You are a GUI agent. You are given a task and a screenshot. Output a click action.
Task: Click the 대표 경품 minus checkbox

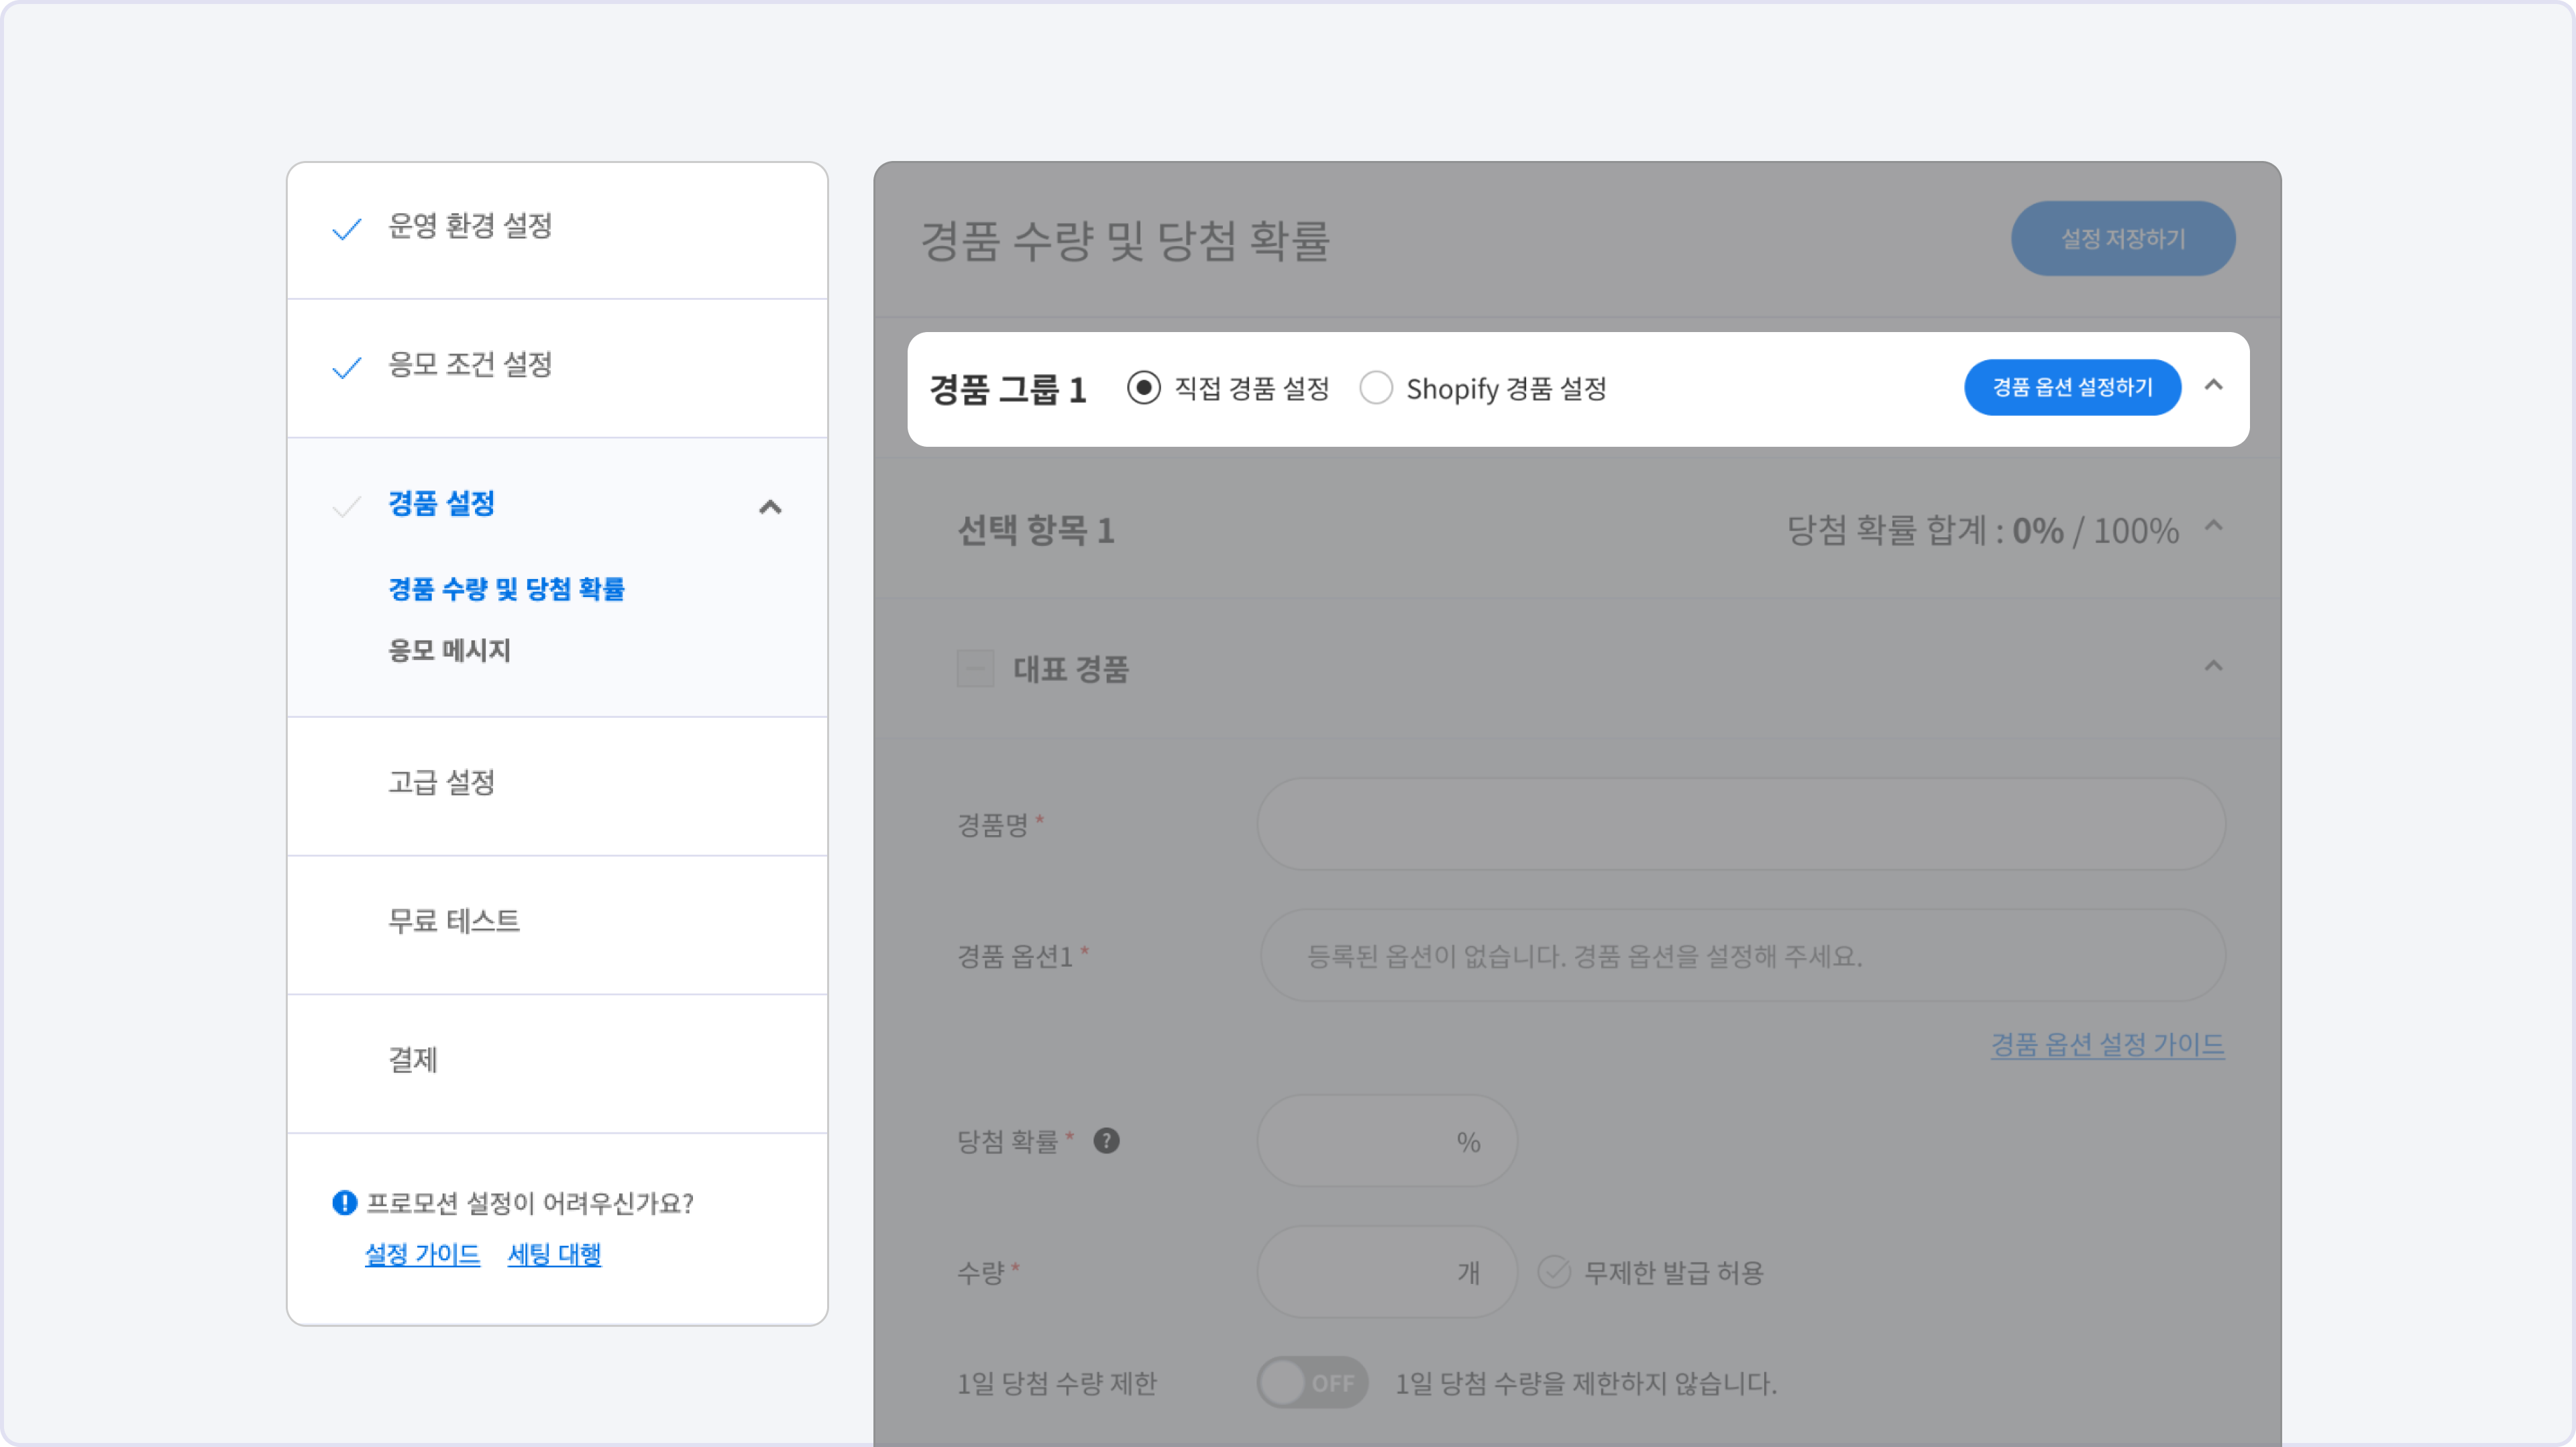tap(975, 669)
